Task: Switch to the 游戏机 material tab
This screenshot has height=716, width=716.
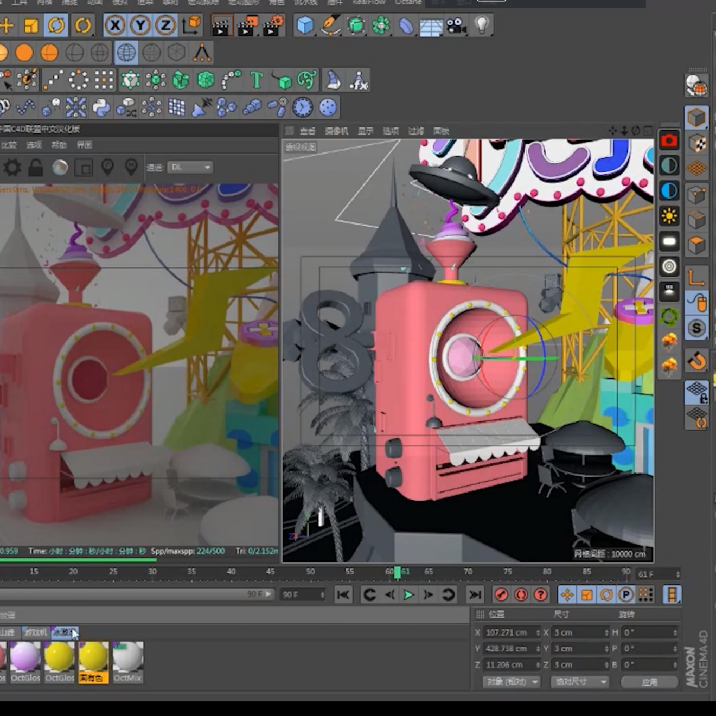Action: 36,632
